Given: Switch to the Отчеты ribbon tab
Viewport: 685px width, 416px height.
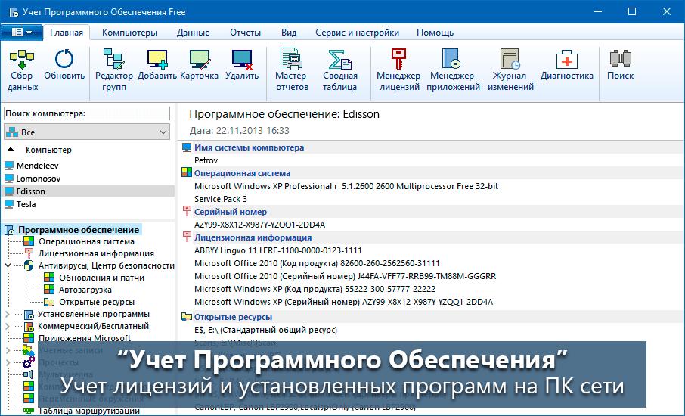Looking at the screenshot, I should [x=245, y=33].
